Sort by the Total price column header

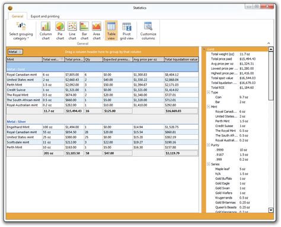click(74, 59)
